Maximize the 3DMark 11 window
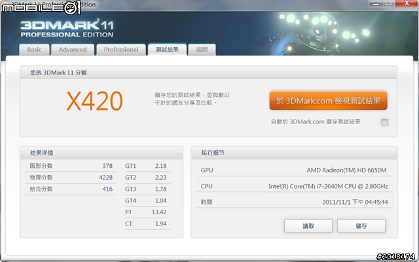Viewport: 419px width, 262px height. (x=389, y=3)
